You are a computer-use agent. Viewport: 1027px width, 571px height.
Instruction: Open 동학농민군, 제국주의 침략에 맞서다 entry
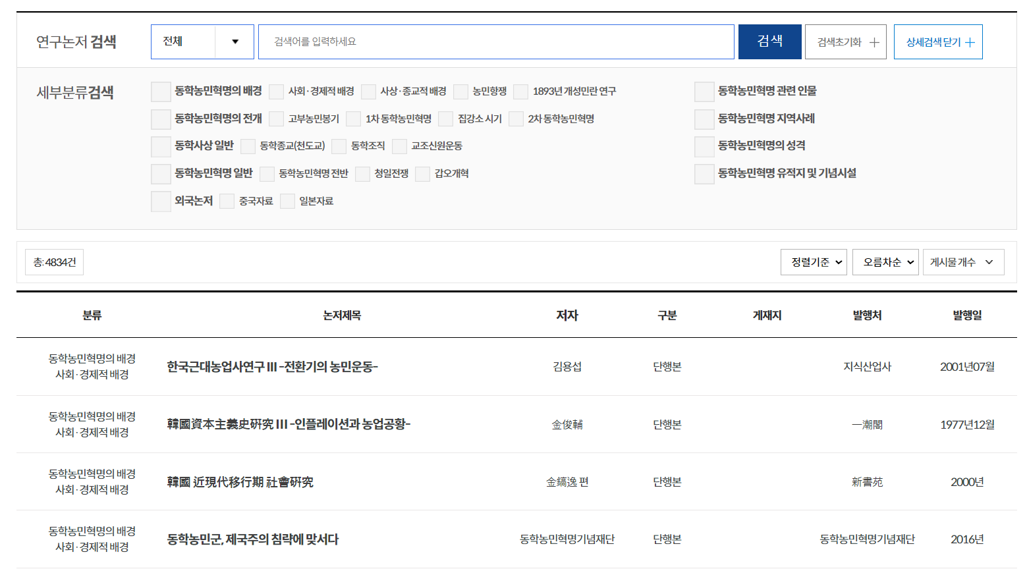[x=252, y=539]
